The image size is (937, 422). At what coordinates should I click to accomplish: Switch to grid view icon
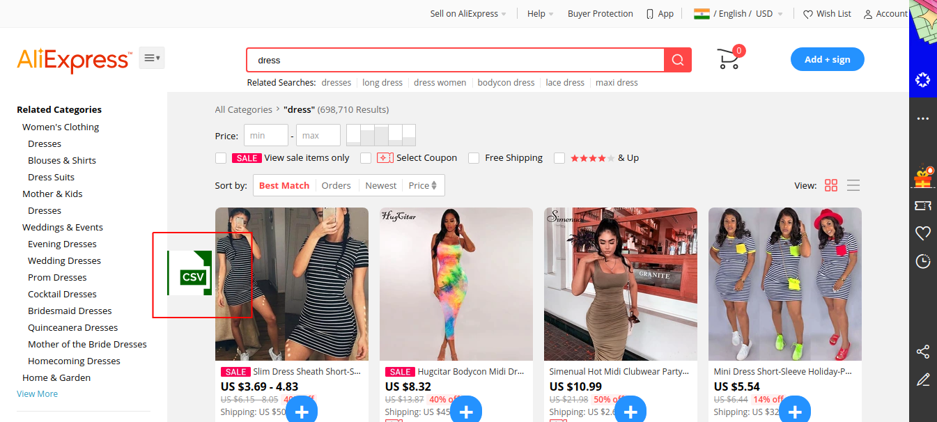(x=831, y=185)
